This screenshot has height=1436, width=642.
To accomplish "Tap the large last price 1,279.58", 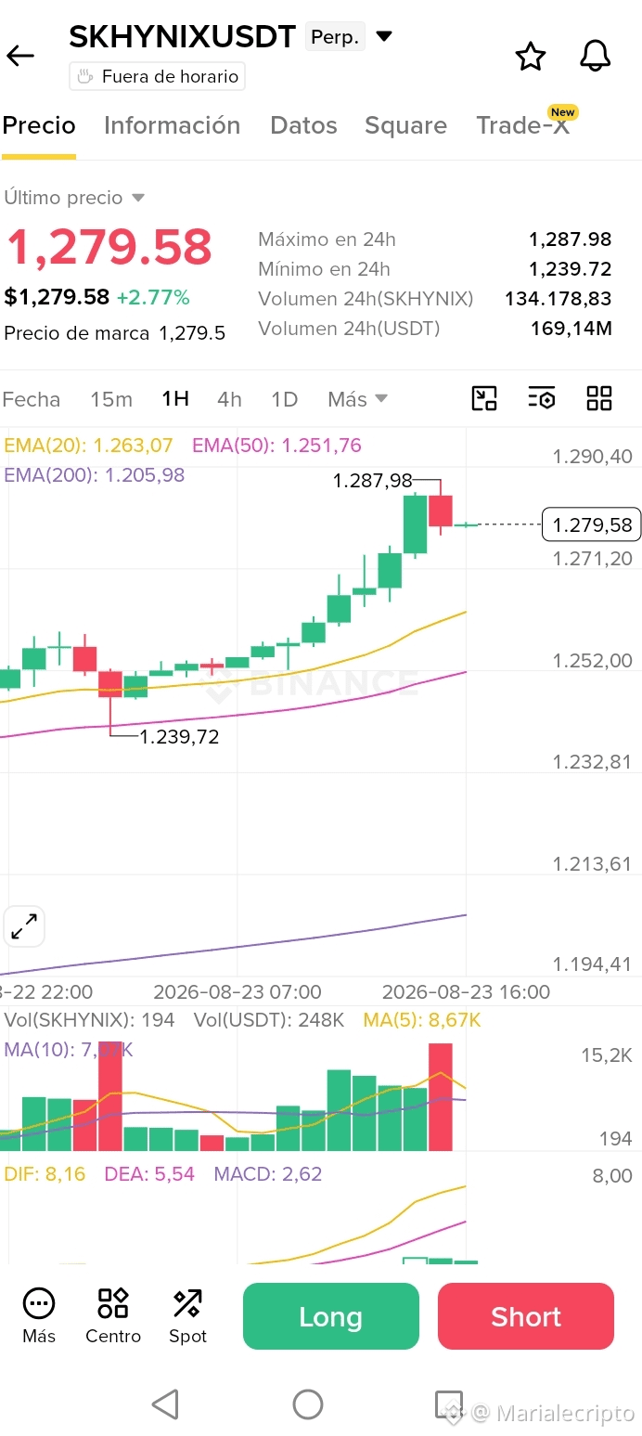I will click(x=109, y=248).
